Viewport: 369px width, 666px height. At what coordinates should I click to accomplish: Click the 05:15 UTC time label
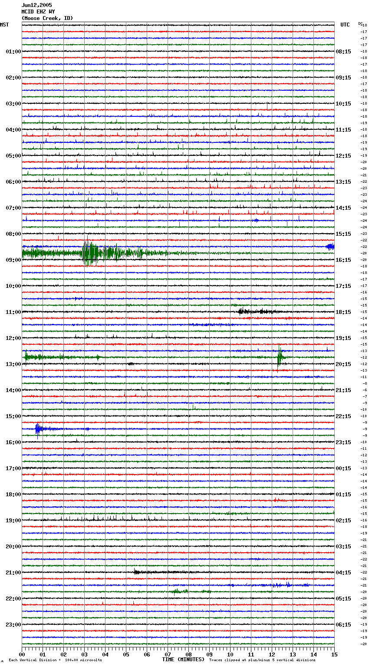coord(343,599)
